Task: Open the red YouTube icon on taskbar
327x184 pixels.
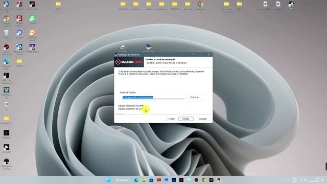Action: click(x=159, y=180)
